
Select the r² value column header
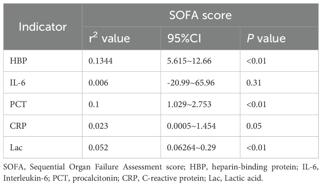pyautogui.click(x=109, y=38)
